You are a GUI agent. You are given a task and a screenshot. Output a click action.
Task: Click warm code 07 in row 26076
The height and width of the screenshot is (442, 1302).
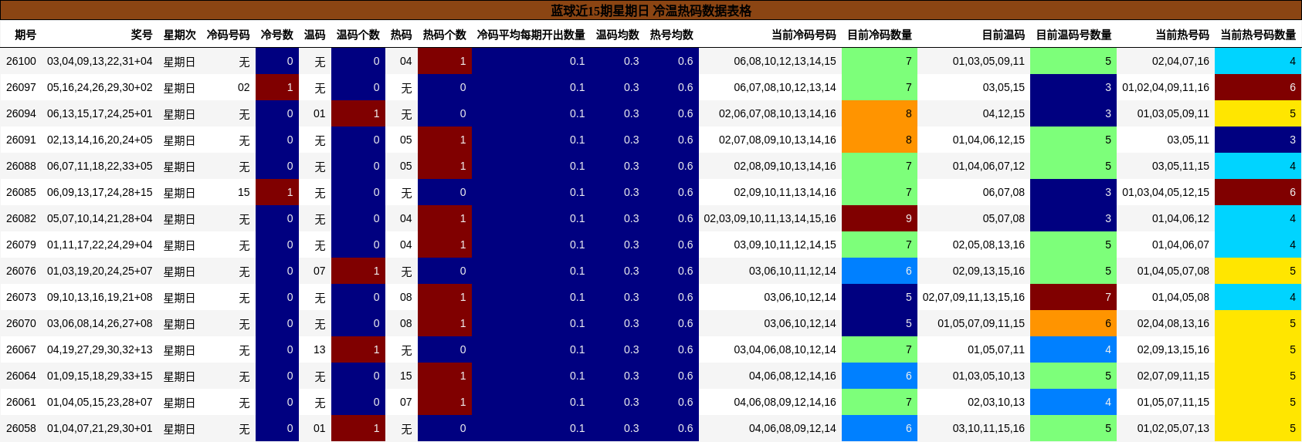[x=319, y=271]
